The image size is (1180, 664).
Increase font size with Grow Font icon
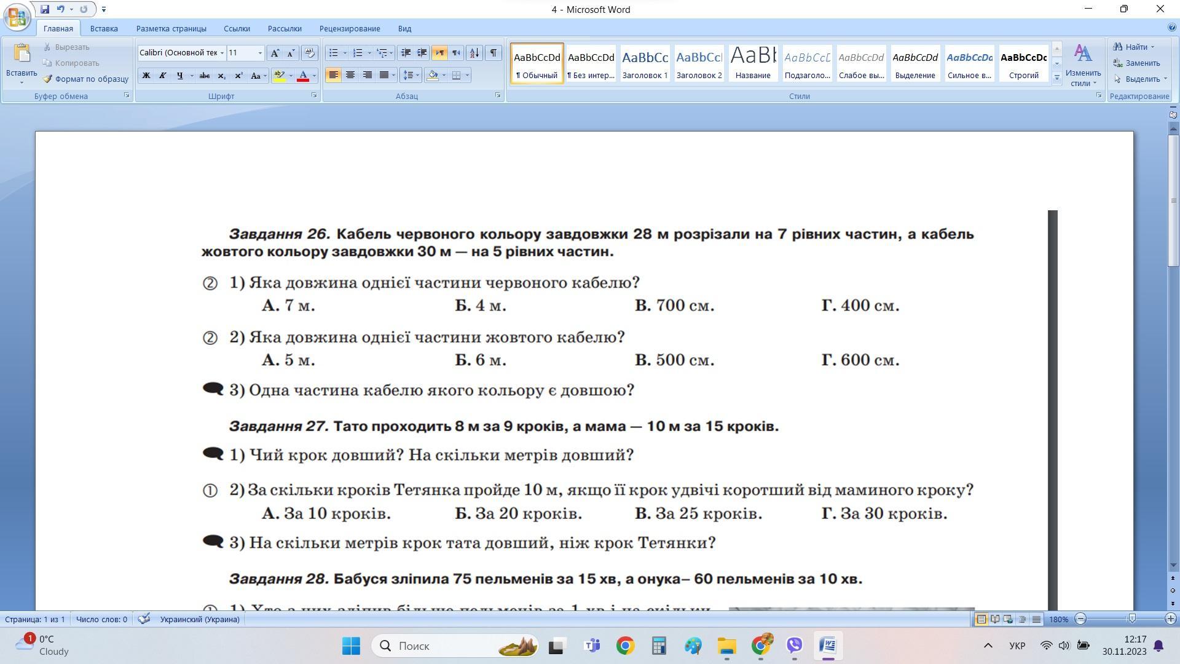(275, 53)
